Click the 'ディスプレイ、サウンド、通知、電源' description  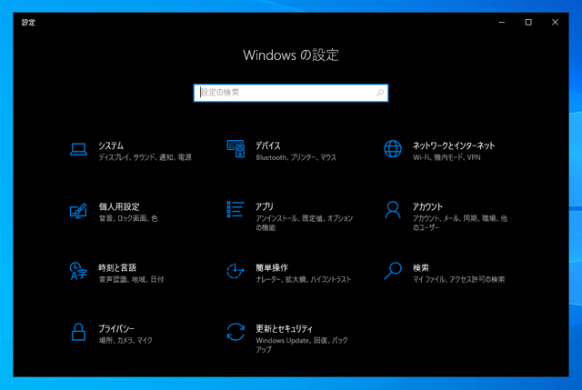pyautogui.click(x=145, y=157)
